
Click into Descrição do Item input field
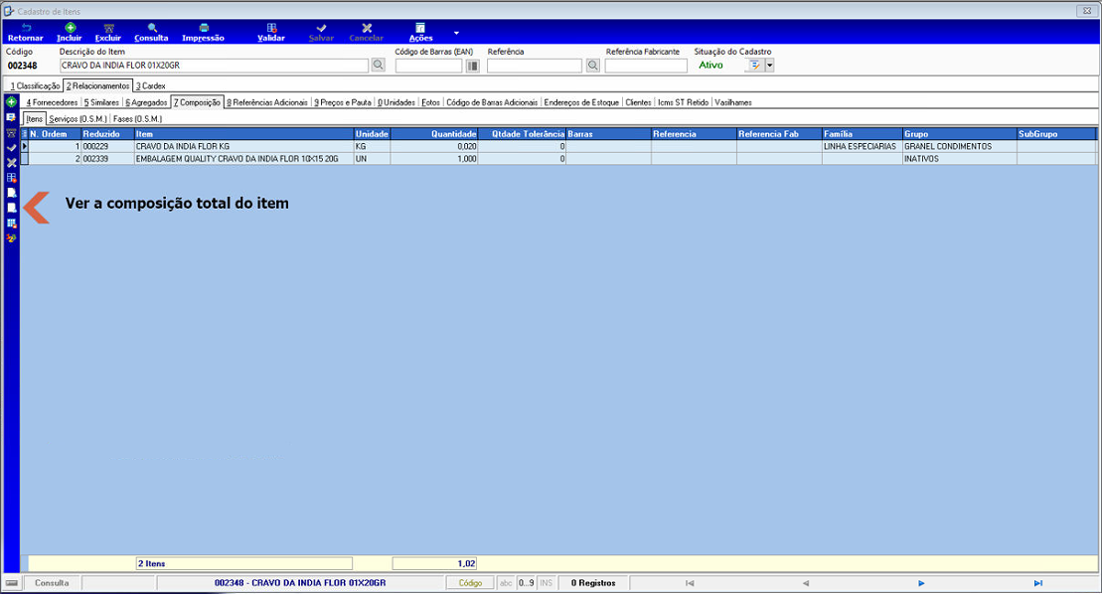(x=214, y=66)
